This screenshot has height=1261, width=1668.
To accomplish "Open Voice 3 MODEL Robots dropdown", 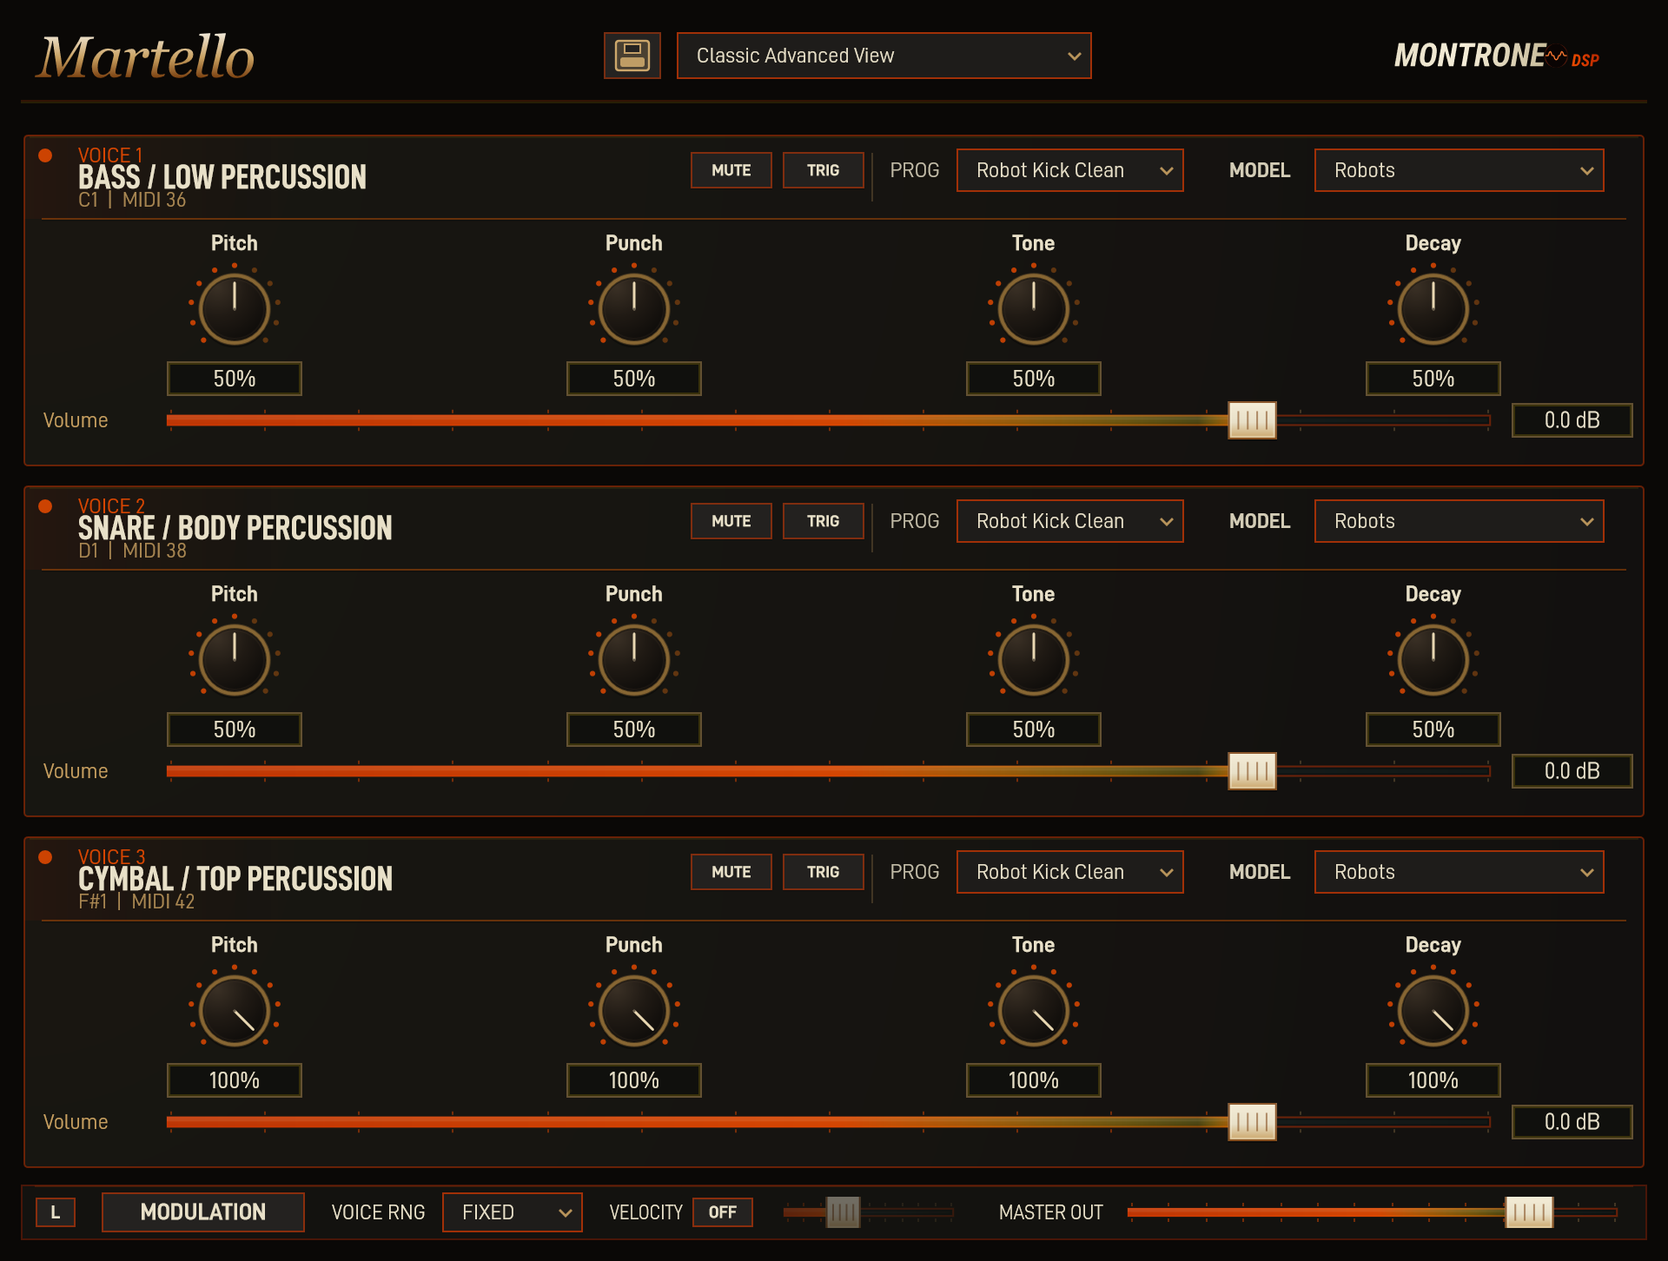I will (x=1459, y=872).
